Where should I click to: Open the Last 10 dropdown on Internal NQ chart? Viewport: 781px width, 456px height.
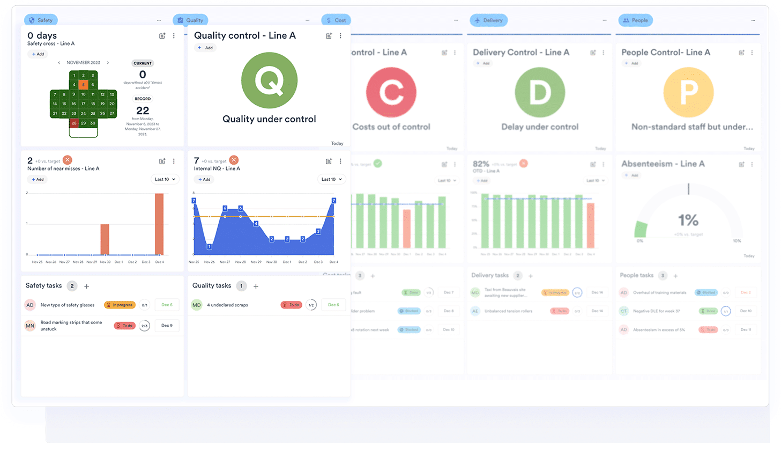(x=331, y=179)
